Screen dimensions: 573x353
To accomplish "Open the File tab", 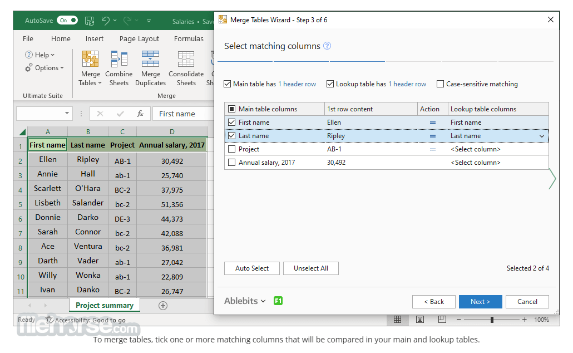I will point(28,39).
